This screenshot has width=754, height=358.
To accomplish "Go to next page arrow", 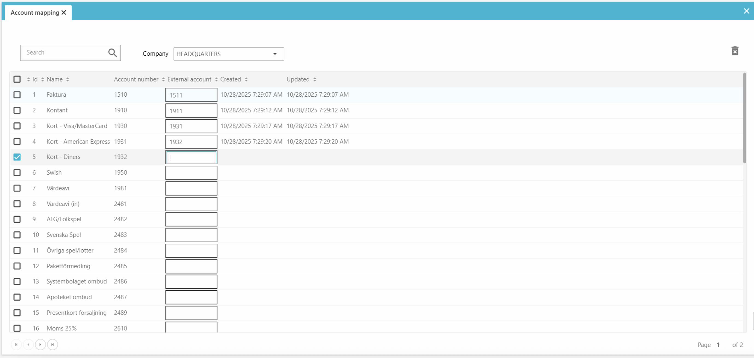I will (40, 344).
